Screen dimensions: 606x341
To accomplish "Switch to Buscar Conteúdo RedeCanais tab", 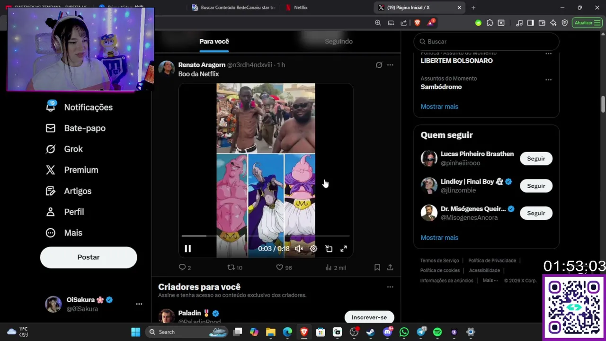I will [232, 8].
